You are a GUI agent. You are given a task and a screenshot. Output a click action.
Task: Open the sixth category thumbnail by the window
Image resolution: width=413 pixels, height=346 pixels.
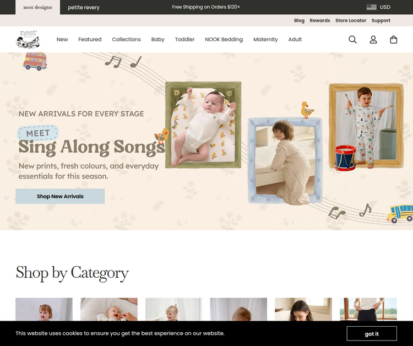(x=368, y=310)
